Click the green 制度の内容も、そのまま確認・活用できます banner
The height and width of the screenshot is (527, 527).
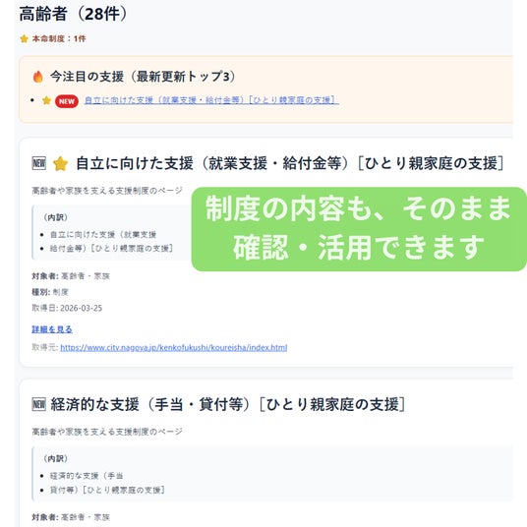point(359,229)
